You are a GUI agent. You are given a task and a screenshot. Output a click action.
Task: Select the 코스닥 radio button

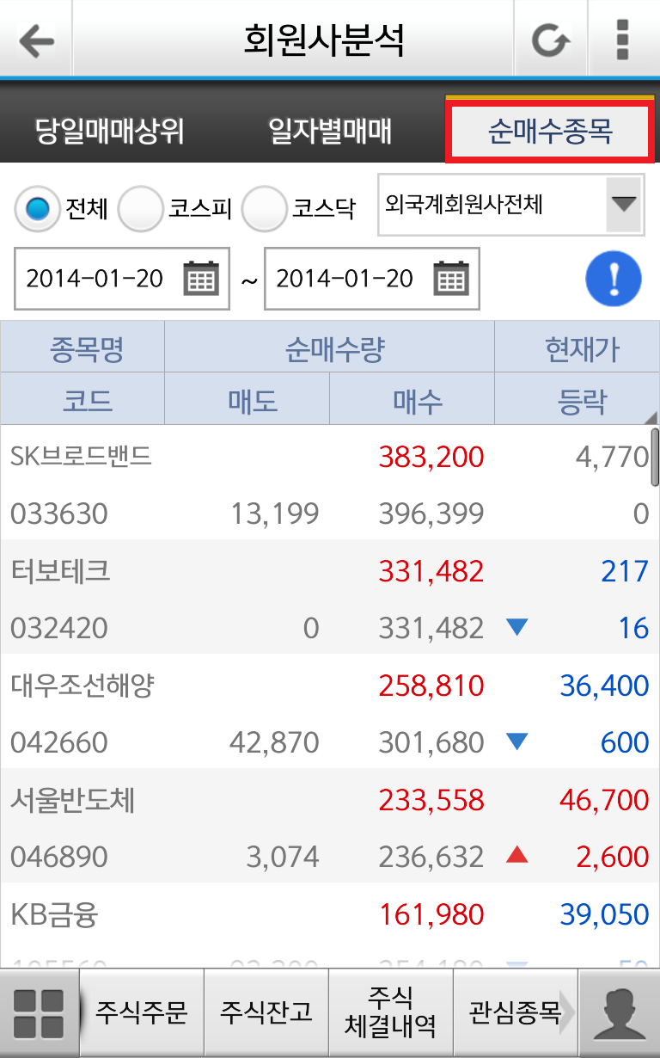pos(264,208)
